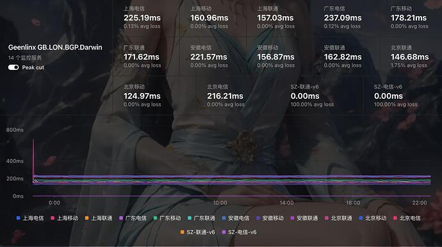Select the 北京联通 146.68ms latency card
The height and width of the screenshot is (247, 442).
click(409, 56)
